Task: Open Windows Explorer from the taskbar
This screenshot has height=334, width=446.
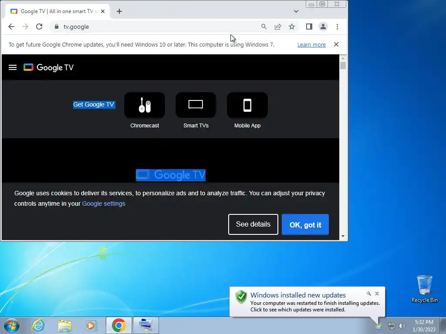Action: (65, 325)
